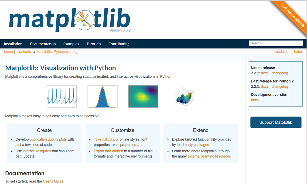The width and height of the screenshot is (307, 184).
Task: Follow the external learning resources link
Action: 209,156
